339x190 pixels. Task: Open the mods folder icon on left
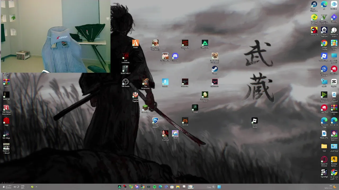pyautogui.click(x=6, y=83)
